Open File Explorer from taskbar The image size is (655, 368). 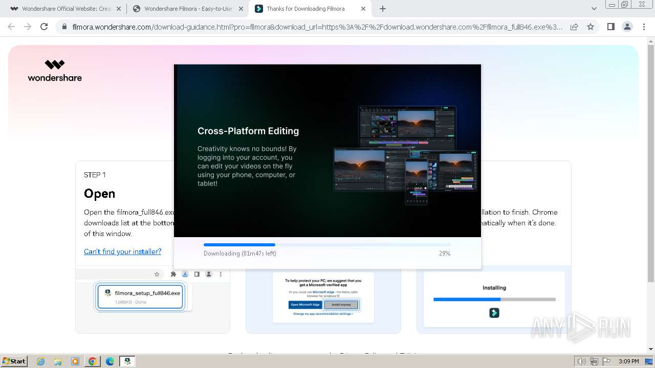[x=58, y=361]
